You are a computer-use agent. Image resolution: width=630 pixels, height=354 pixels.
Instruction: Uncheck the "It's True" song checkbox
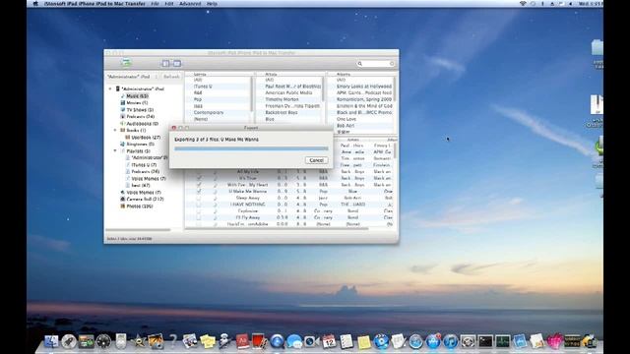point(199,178)
